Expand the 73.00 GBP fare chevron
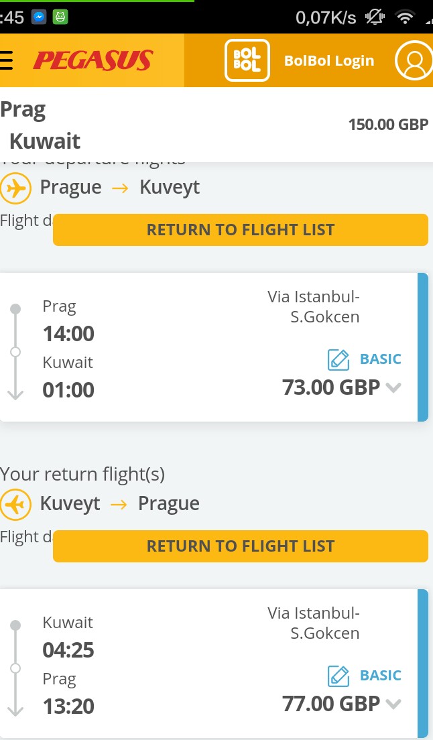The height and width of the screenshot is (740, 433). [393, 387]
